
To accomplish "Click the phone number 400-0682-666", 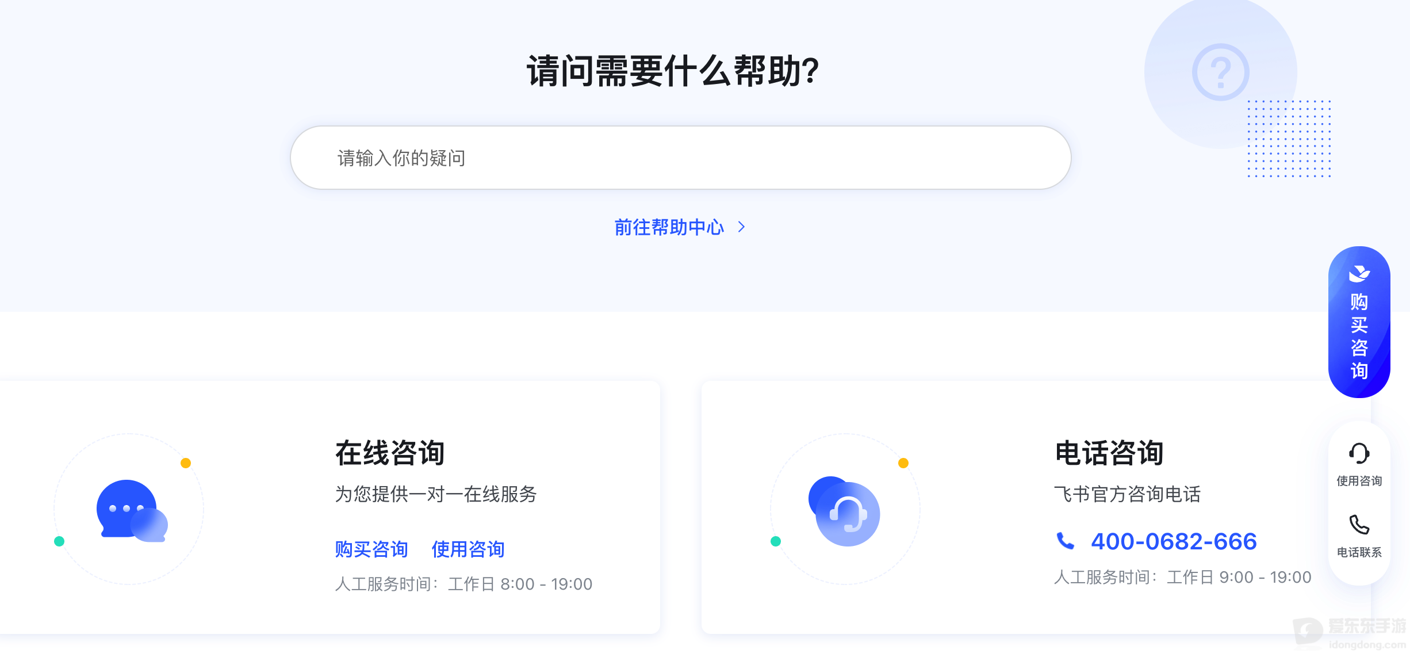I will tap(1174, 541).
